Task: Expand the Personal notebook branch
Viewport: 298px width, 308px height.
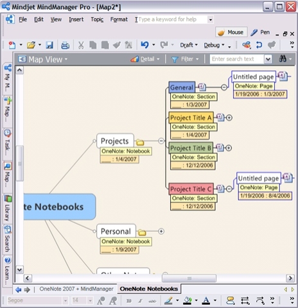Action: [x=161, y=231]
